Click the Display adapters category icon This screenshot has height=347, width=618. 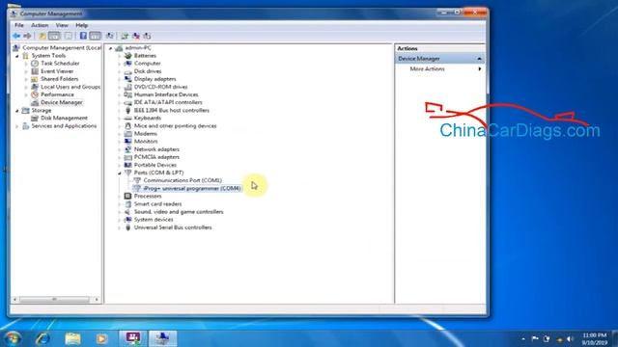127,79
